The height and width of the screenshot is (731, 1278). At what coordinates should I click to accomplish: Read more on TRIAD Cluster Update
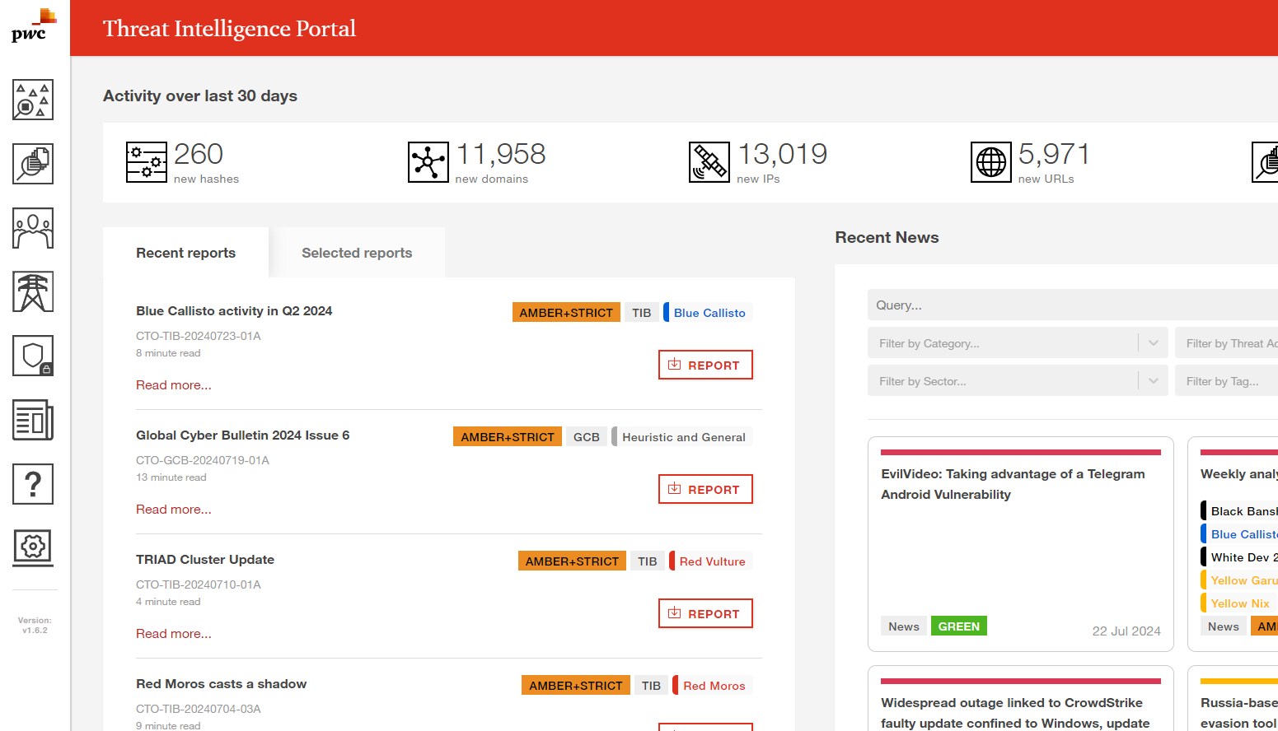tap(174, 634)
